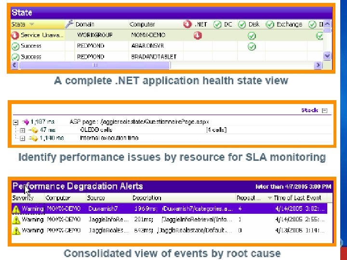Click the Stack link label
The height and width of the screenshot is (260, 347).
coord(309,110)
